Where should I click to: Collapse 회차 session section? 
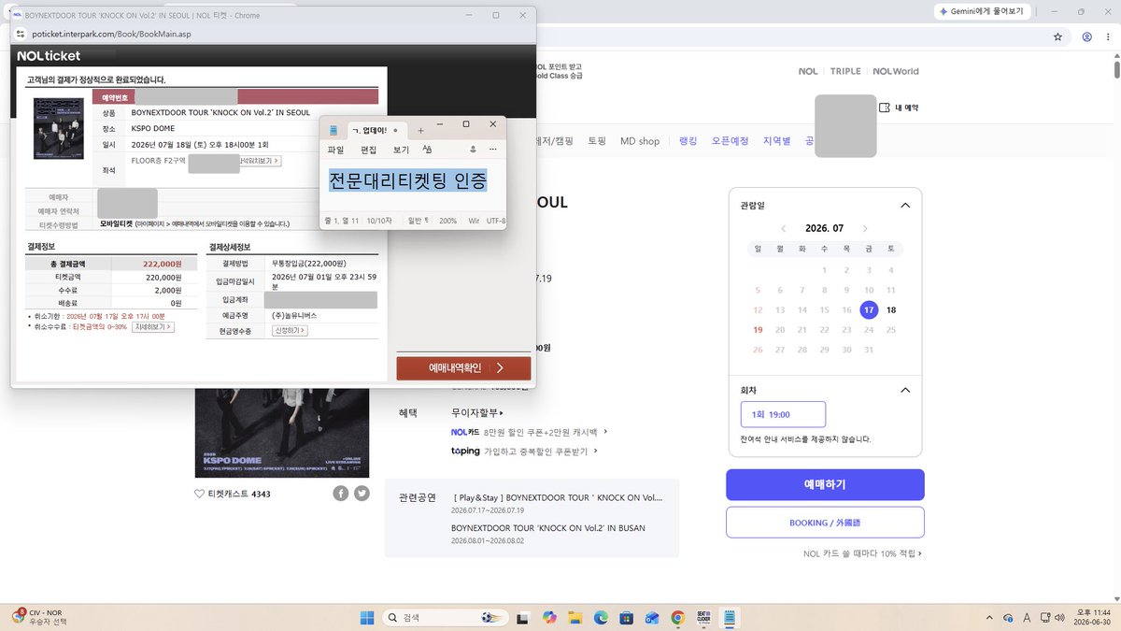click(904, 390)
